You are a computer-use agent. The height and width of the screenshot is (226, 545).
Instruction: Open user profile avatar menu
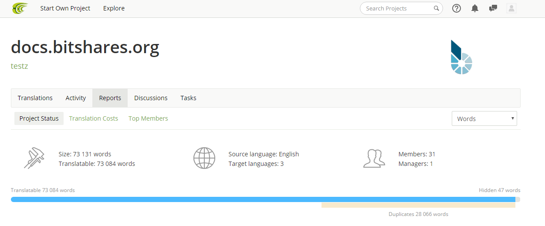(x=511, y=8)
